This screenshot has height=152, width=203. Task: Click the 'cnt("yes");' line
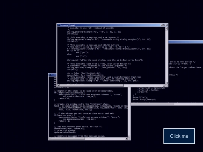82,53
